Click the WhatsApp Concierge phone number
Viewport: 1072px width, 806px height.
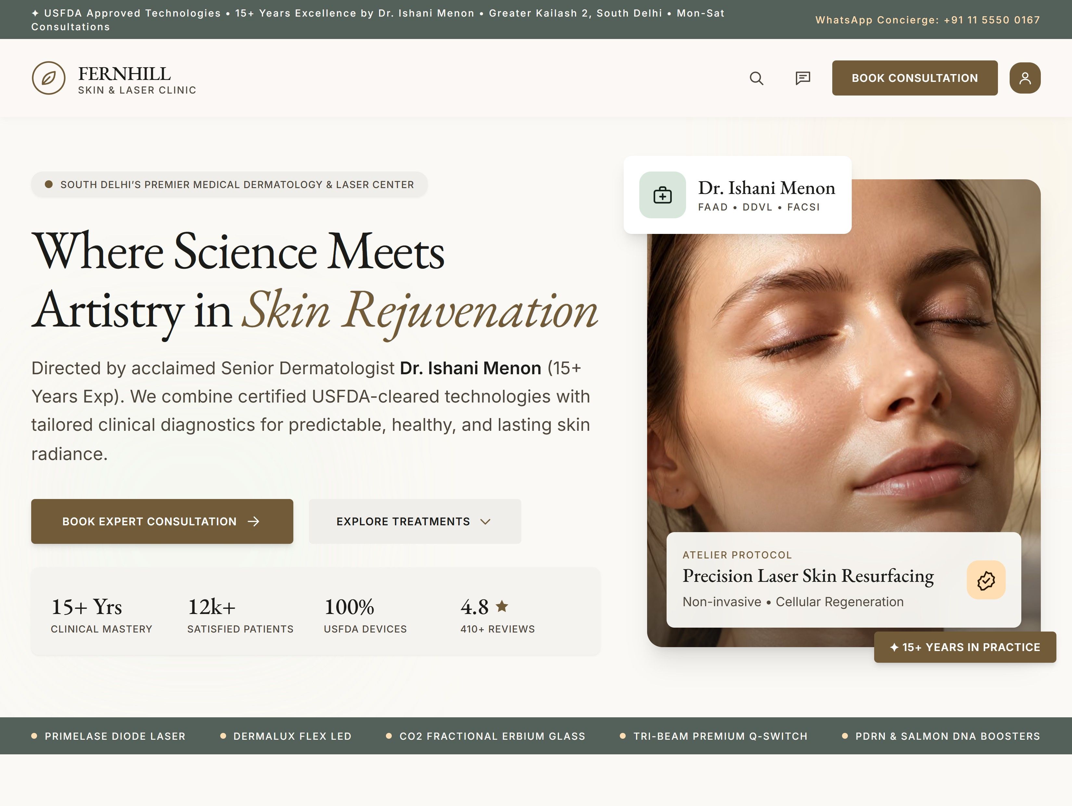[x=992, y=20]
